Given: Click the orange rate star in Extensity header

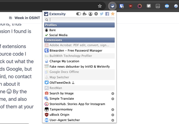Looking at the screenshot, I should (113, 14).
